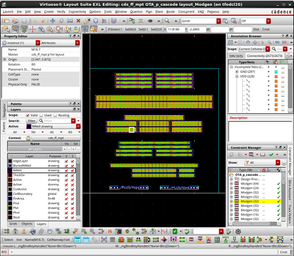Expand the GND (287) net
This screenshot has height=256, width=294.
237,71
